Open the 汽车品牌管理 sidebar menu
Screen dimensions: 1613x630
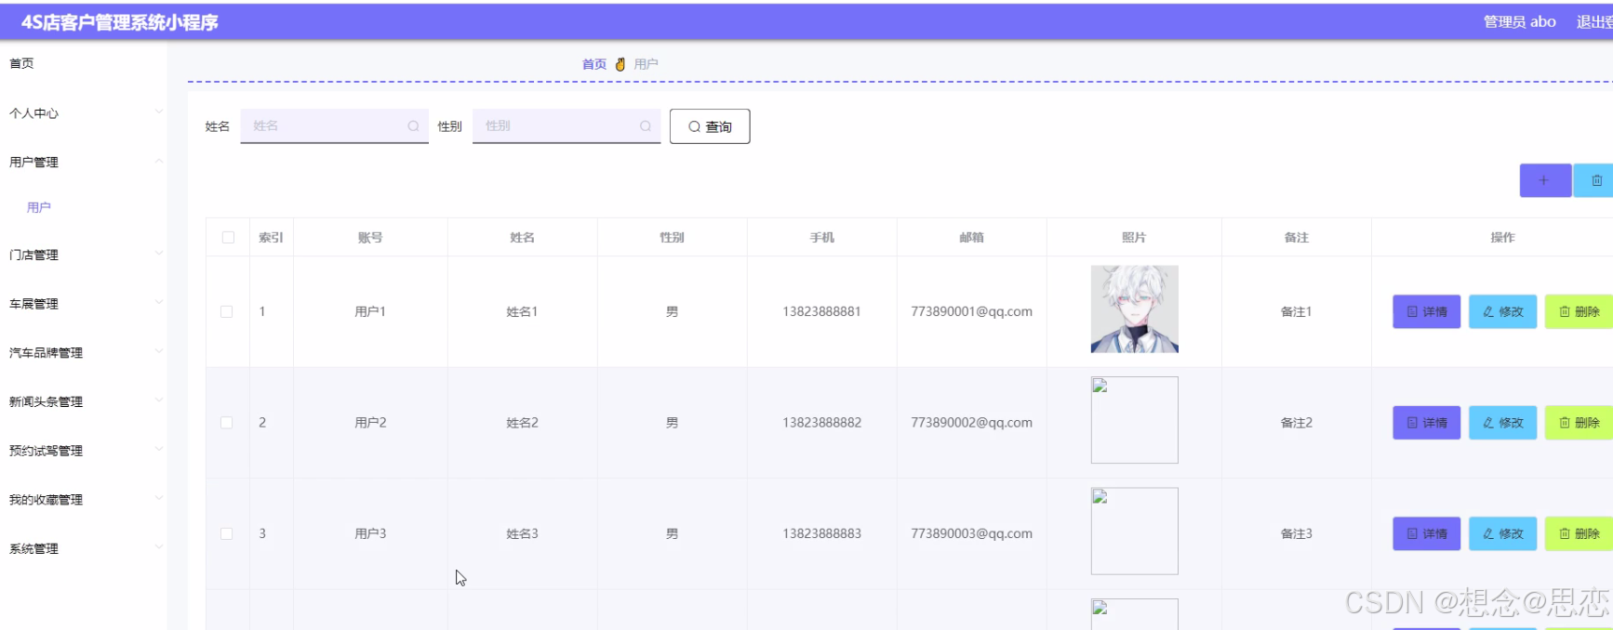[84, 353]
